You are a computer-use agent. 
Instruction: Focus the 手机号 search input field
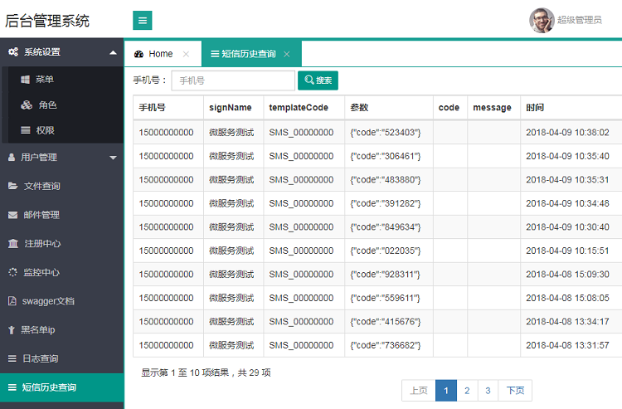click(x=233, y=80)
